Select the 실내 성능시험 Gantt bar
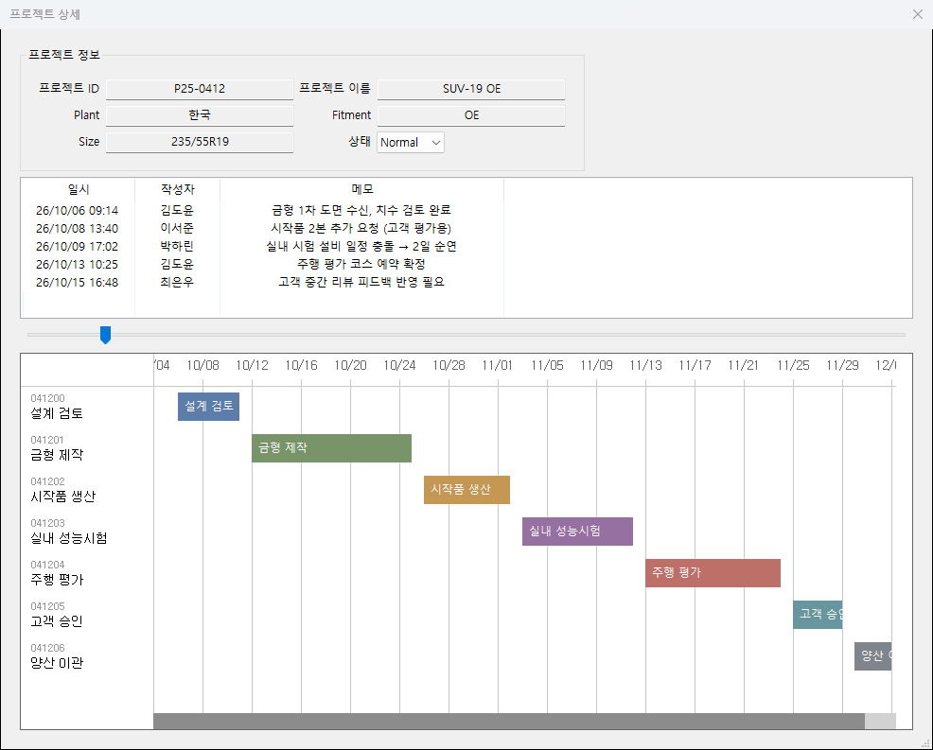This screenshot has height=750, width=933. click(x=577, y=532)
